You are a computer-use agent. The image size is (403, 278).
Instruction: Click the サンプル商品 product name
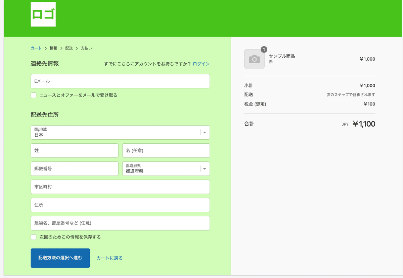coord(282,56)
